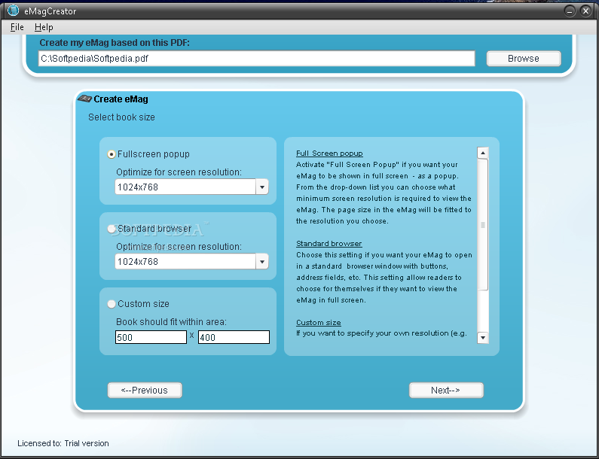Click the height field containing 400

click(x=234, y=337)
